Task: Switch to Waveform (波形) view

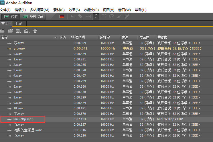Action: click(x=11, y=17)
